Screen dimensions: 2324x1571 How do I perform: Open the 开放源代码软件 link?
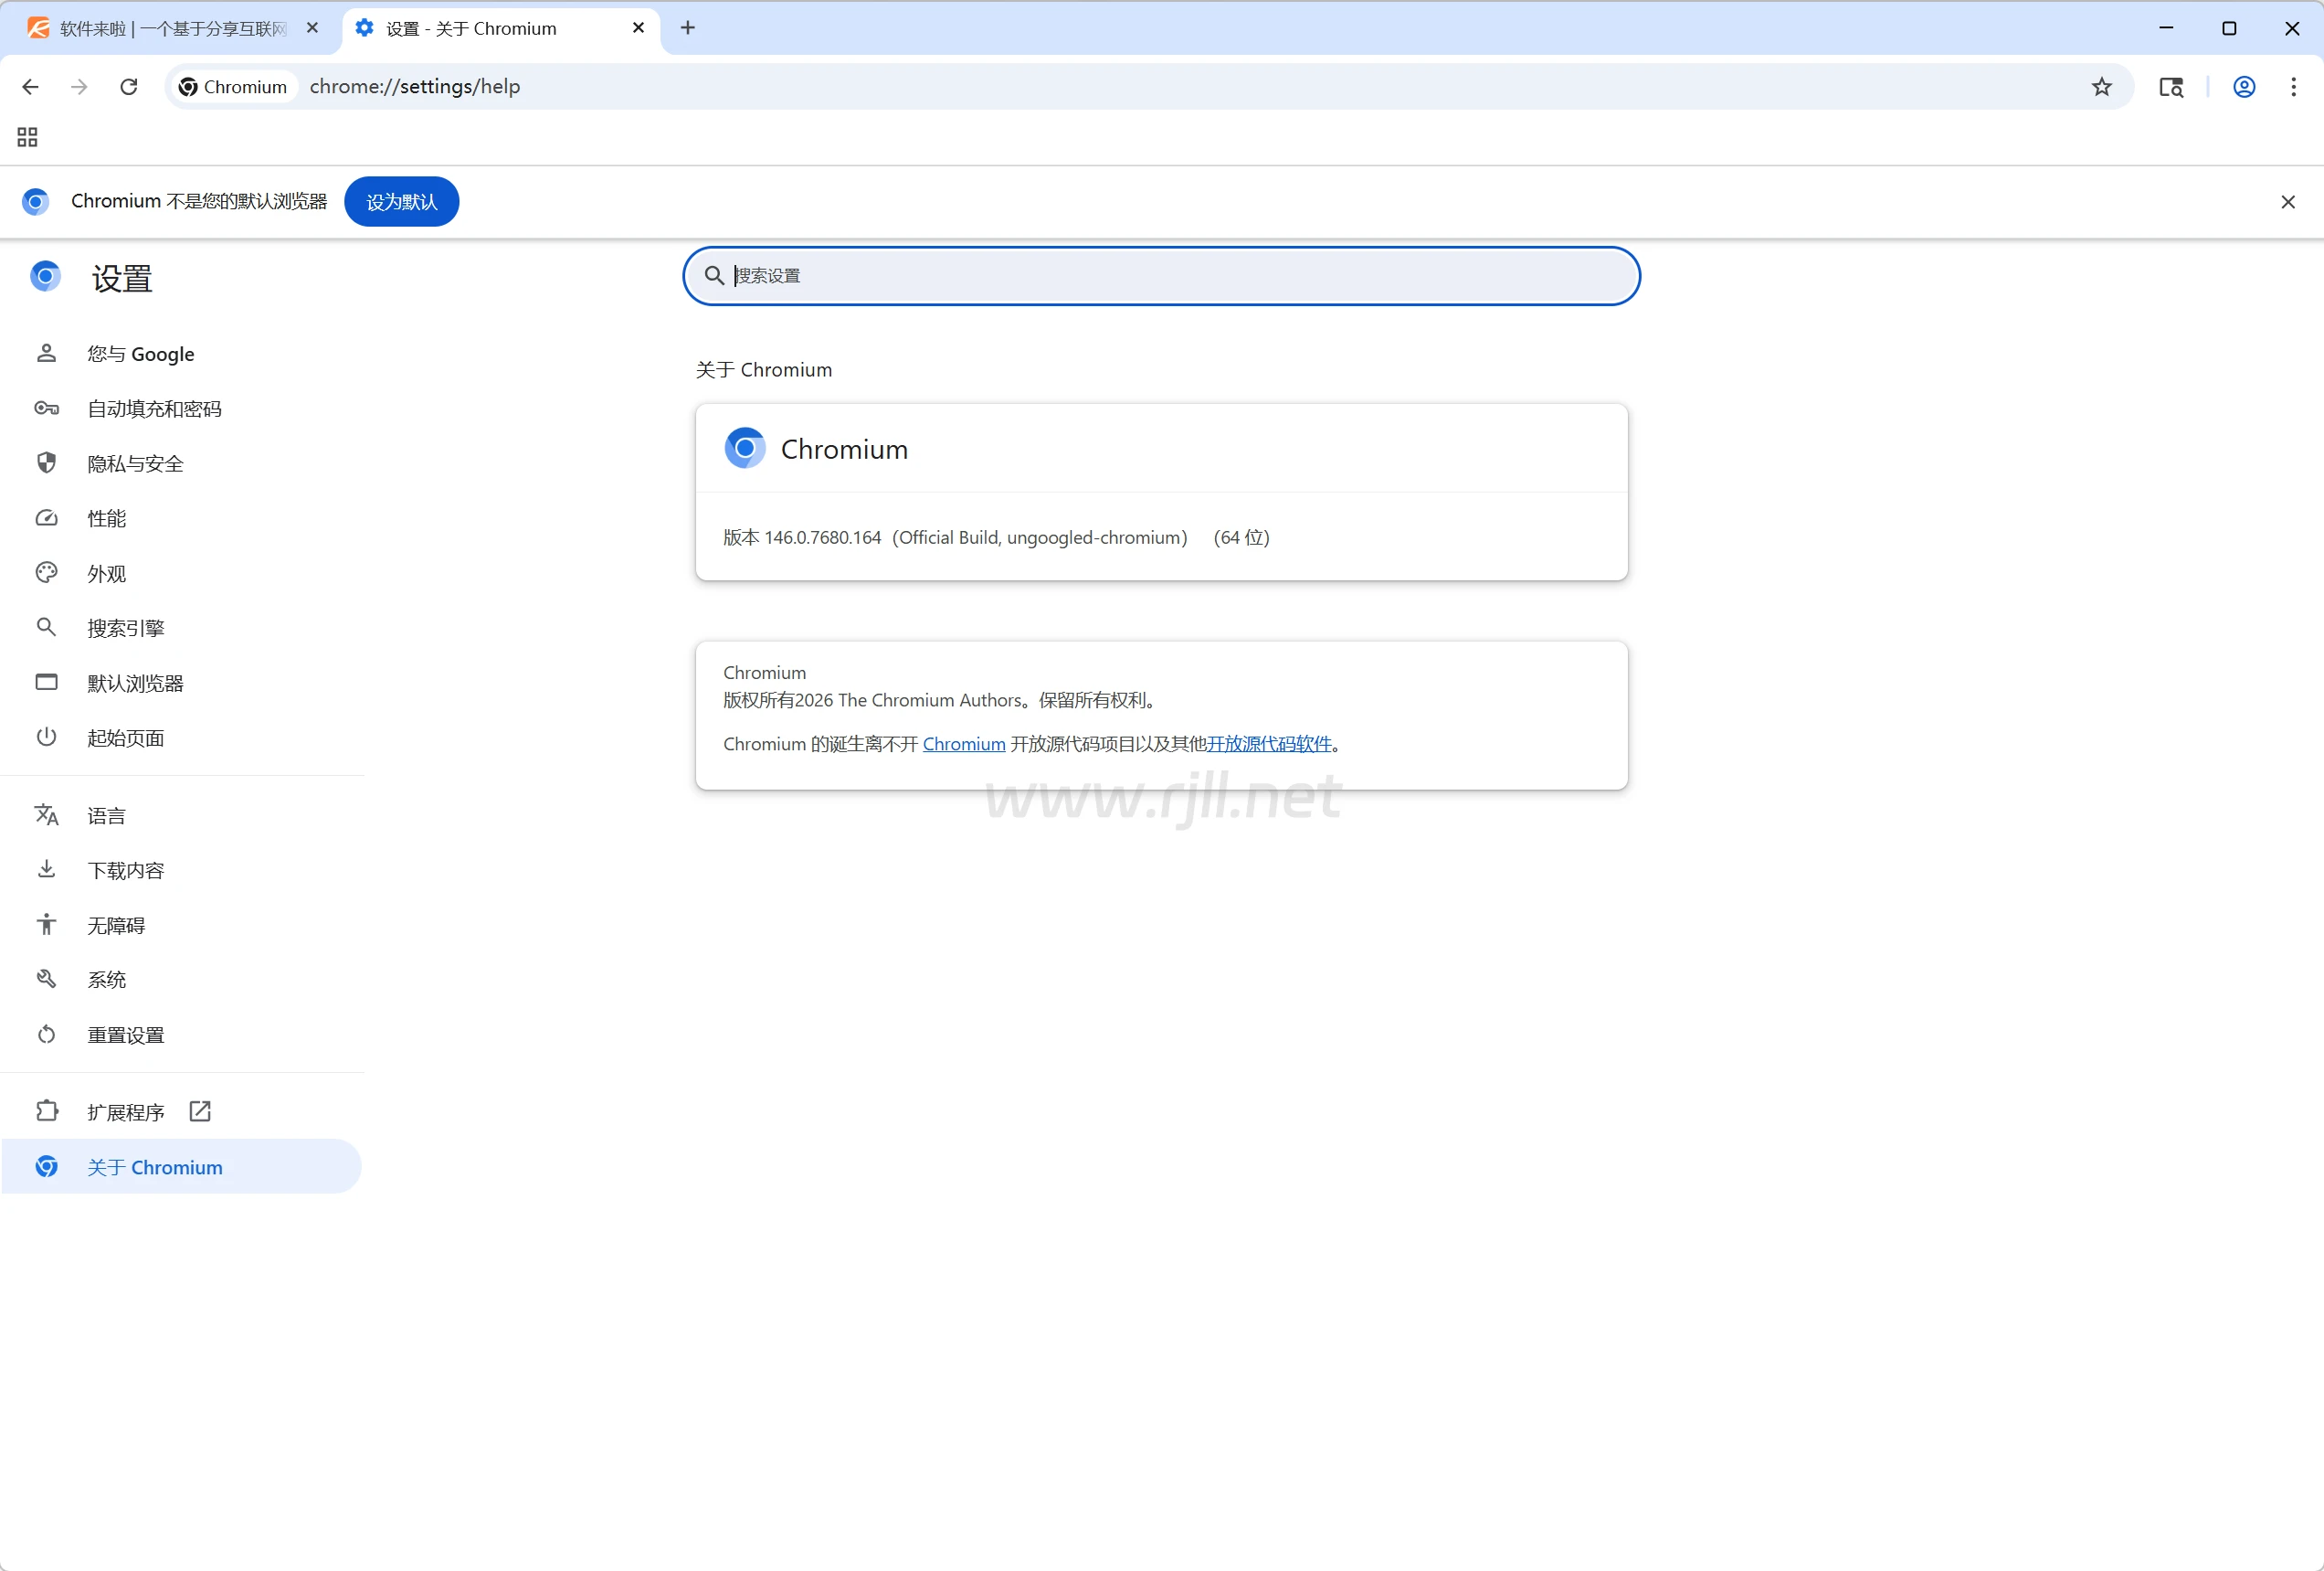click(x=1268, y=744)
